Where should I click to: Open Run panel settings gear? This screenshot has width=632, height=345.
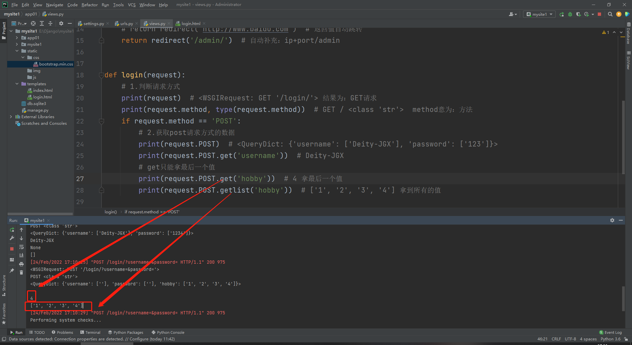612,220
